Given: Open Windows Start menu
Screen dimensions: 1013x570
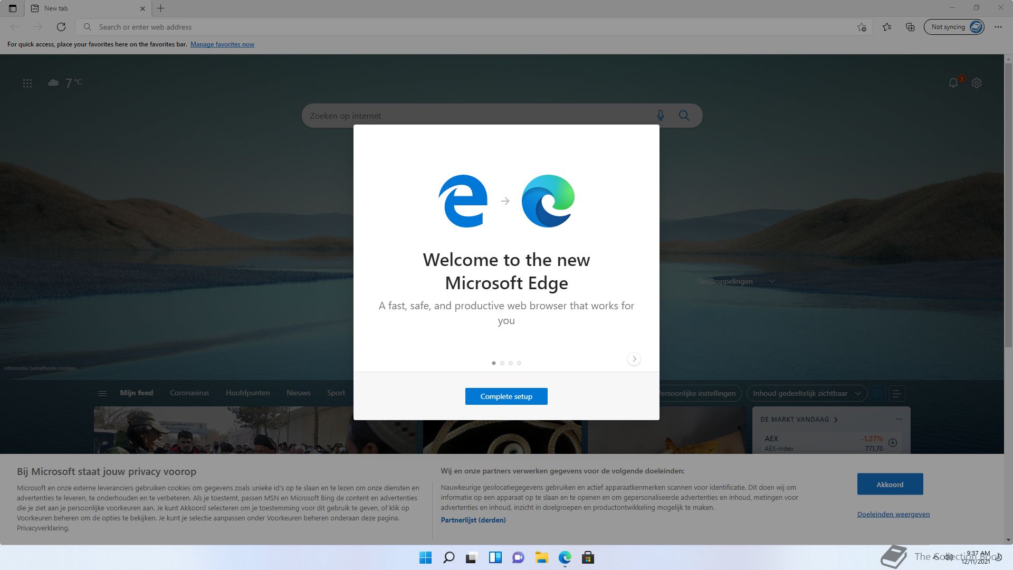Looking at the screenshot, I should pyautogui.click(x=425, y=557).
